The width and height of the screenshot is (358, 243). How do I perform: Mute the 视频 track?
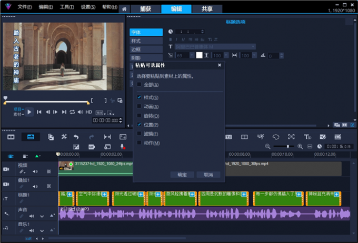click(x=35, y=171)
